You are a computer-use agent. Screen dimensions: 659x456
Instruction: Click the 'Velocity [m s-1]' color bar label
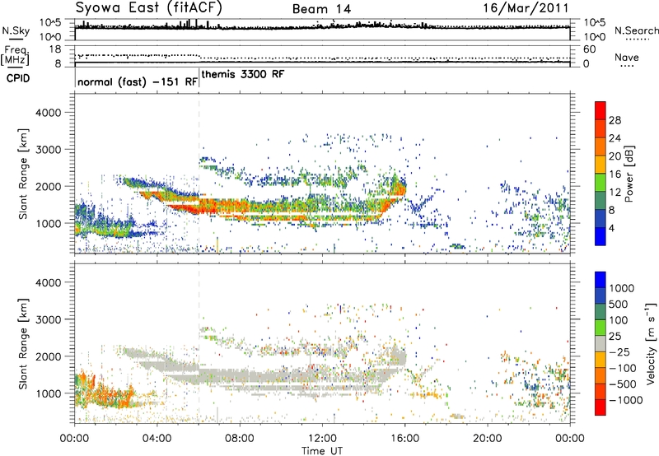coord(651,343)
